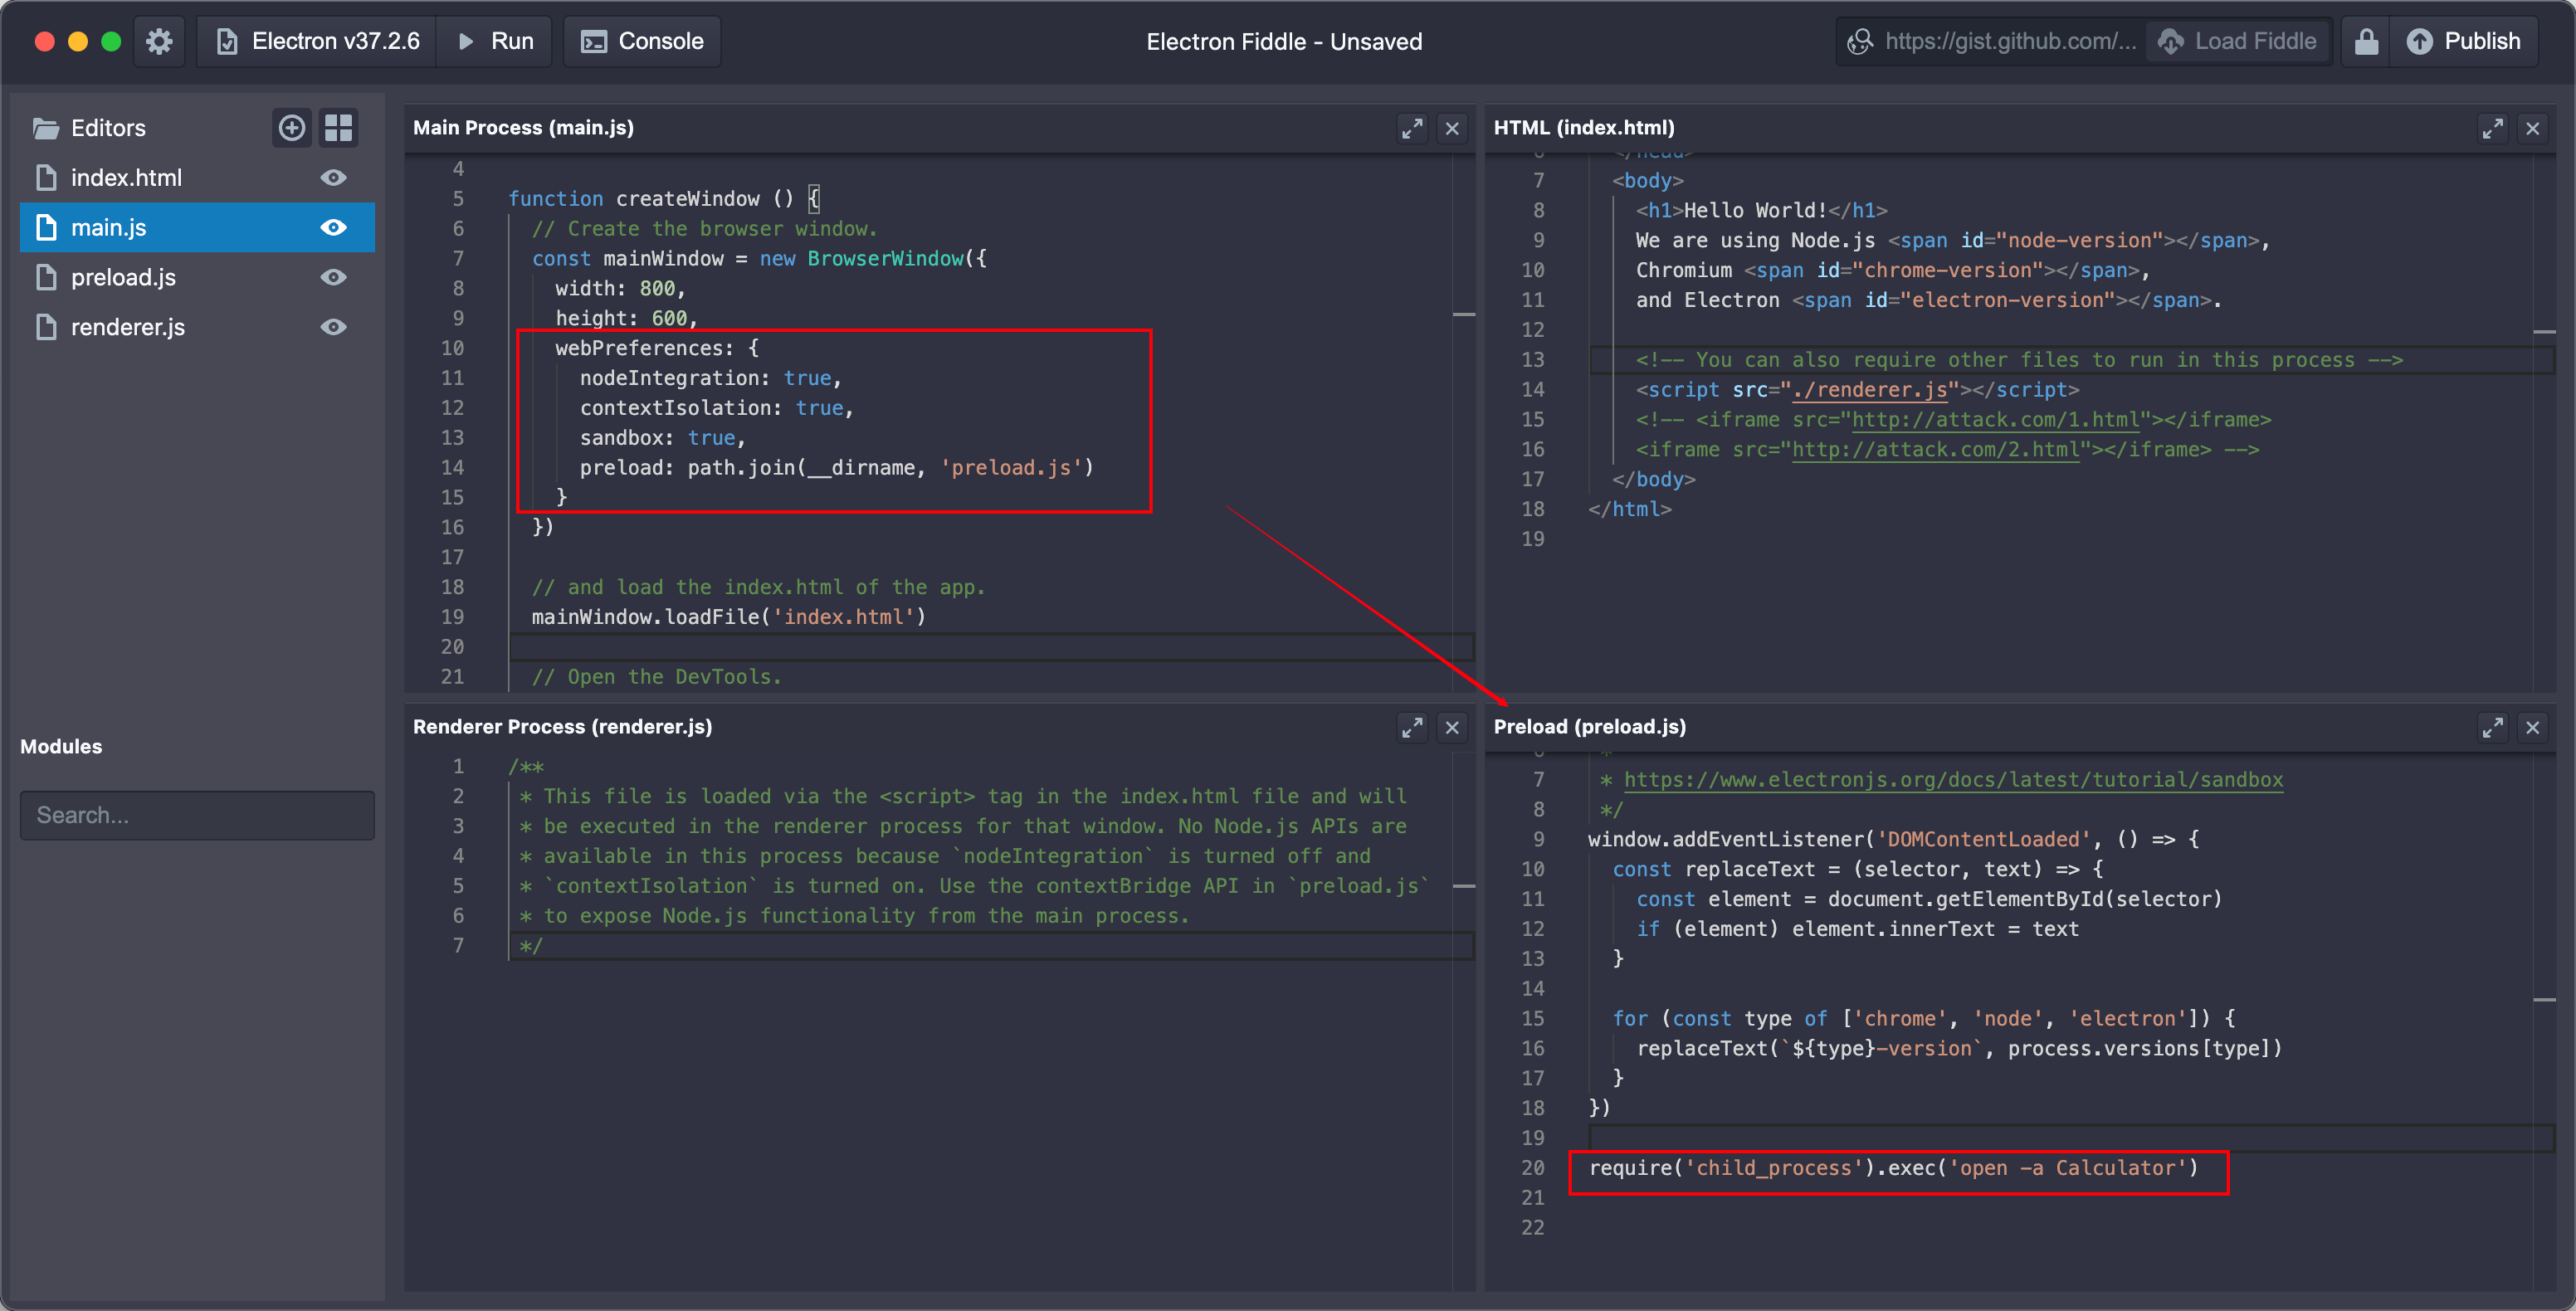Screen dimensions: 2576x1311
Task: Open the Console panel
Action: coord(643,41)
